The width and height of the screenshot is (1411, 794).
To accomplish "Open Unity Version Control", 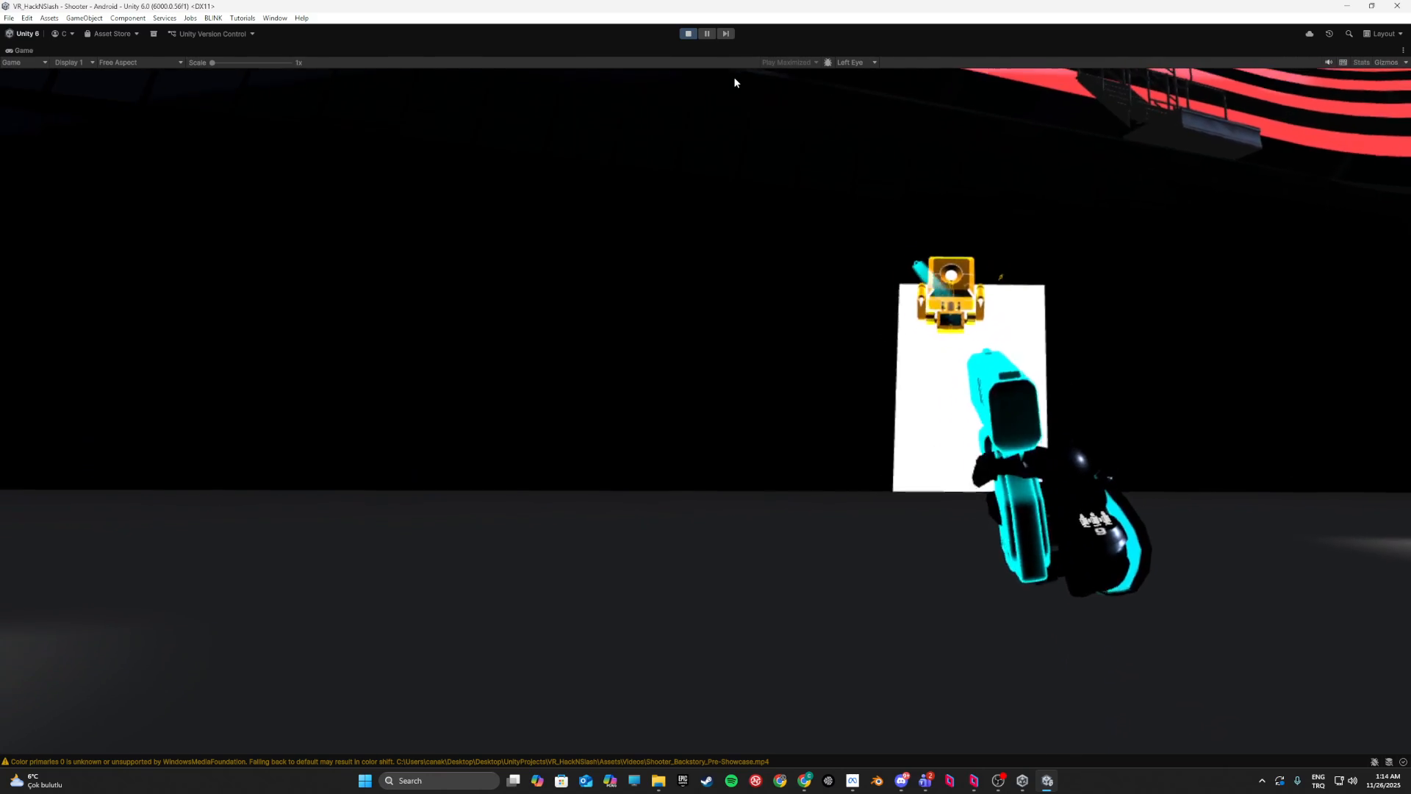I will tap(212, 34).
